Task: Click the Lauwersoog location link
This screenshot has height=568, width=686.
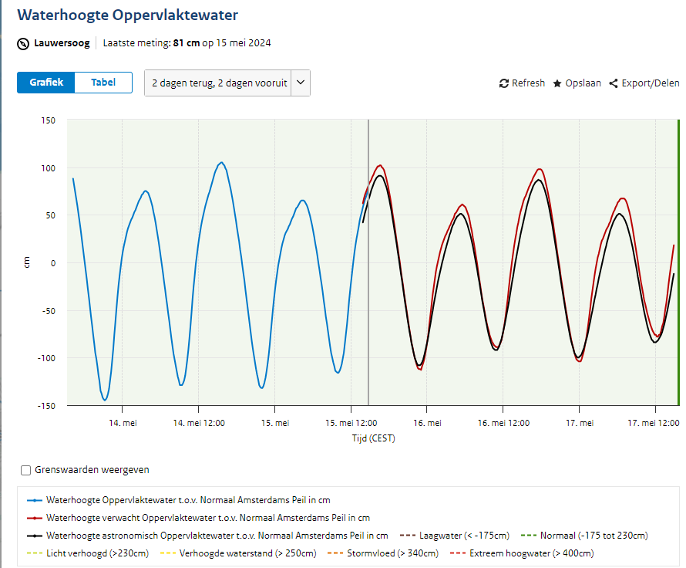Action: click(62, 43)
